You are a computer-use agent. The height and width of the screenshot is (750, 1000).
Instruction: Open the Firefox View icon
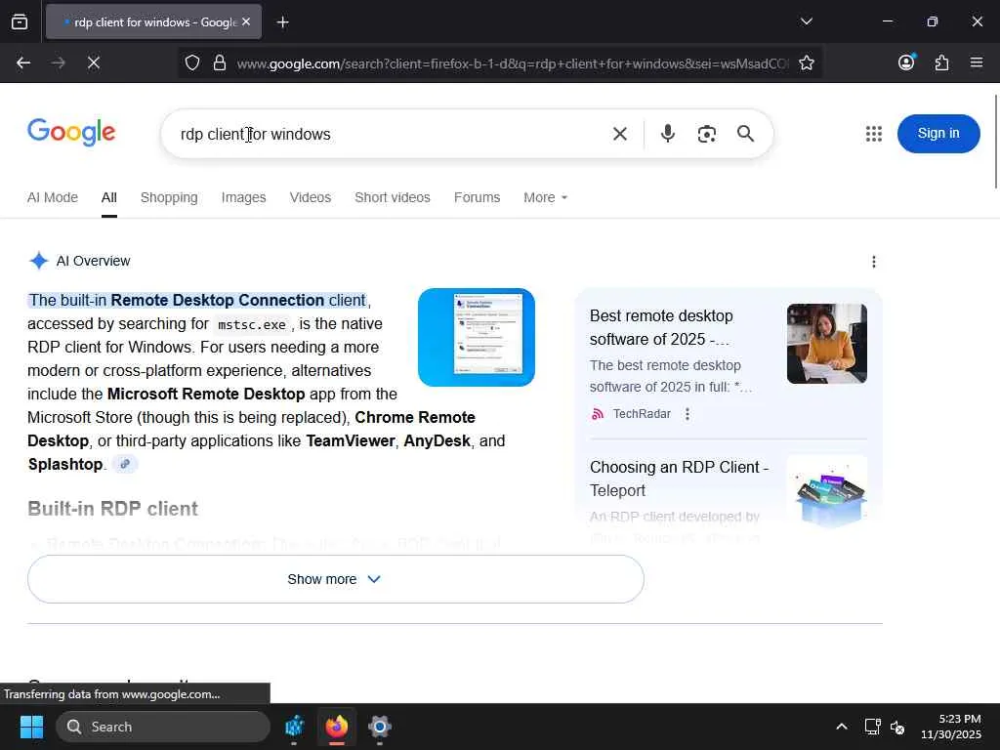coord(20,21)
